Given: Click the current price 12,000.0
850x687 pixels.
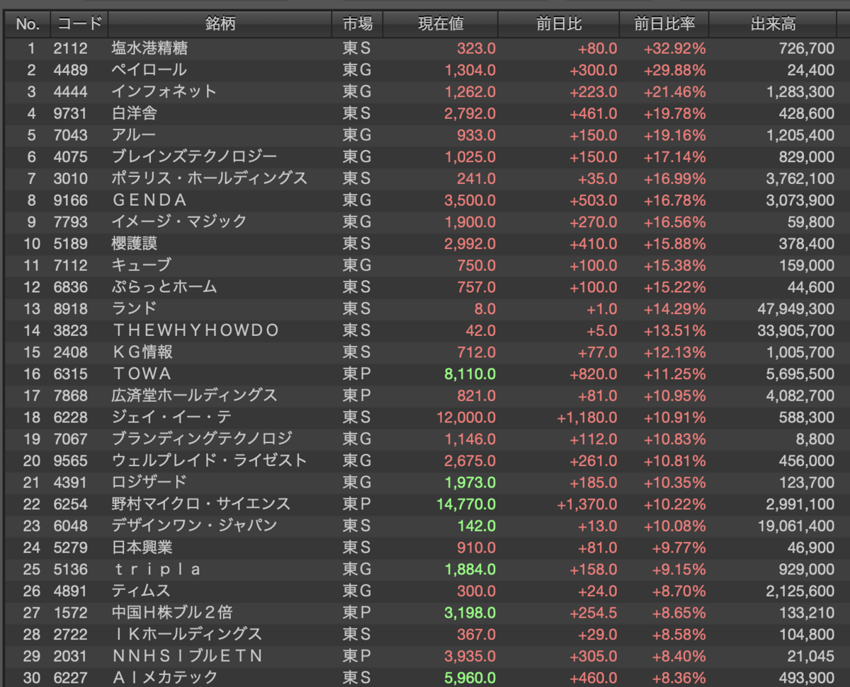Looking at the screenshot, I should click(x=466, y=417).
